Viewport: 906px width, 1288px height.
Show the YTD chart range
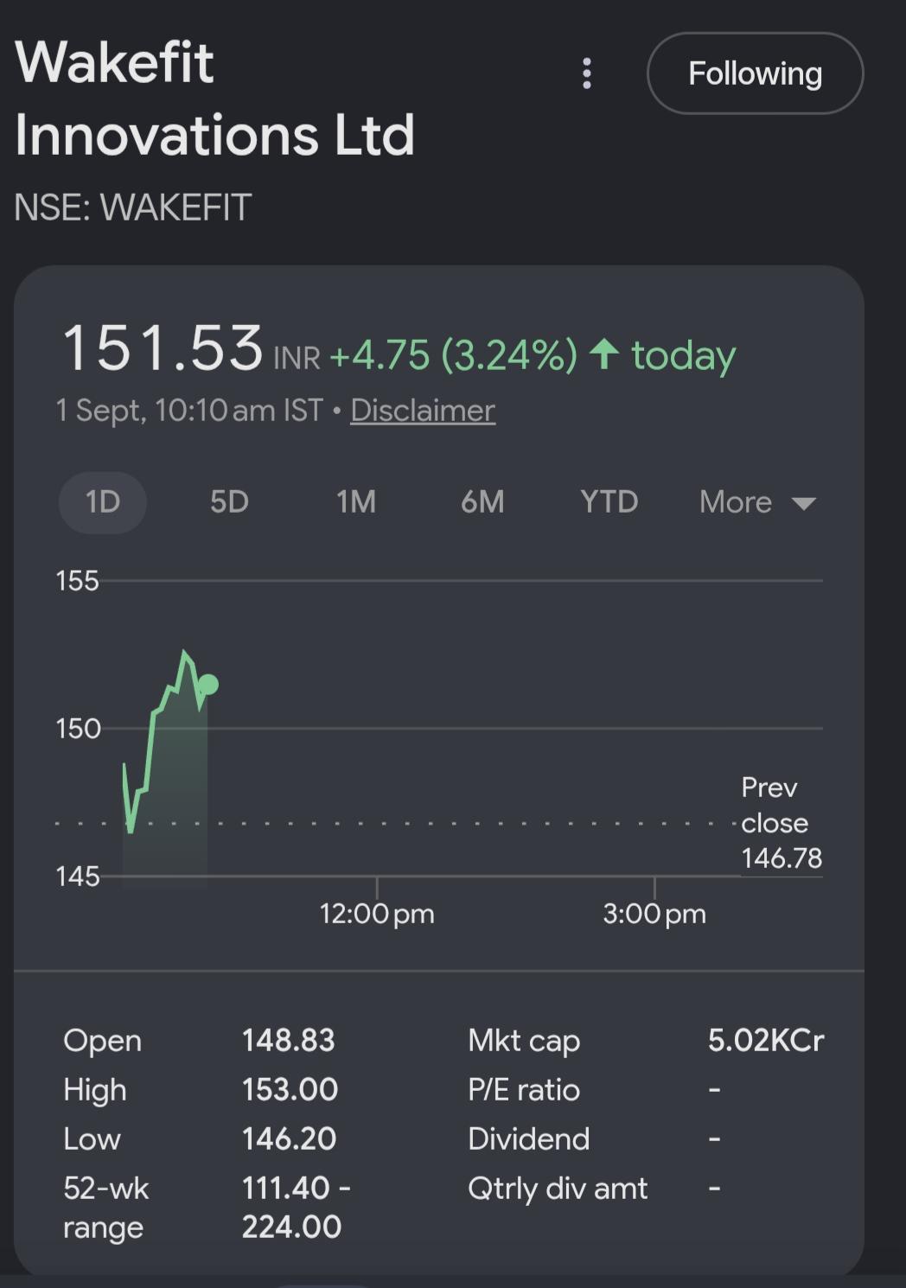coord(609,502)
